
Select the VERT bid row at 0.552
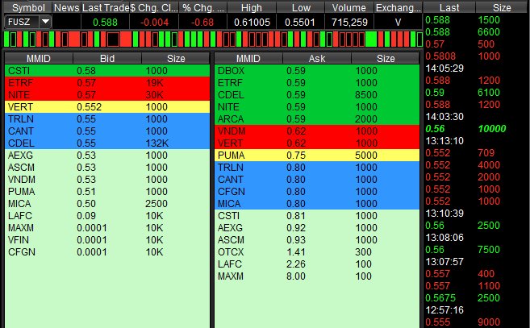click(x=107, y=107)
